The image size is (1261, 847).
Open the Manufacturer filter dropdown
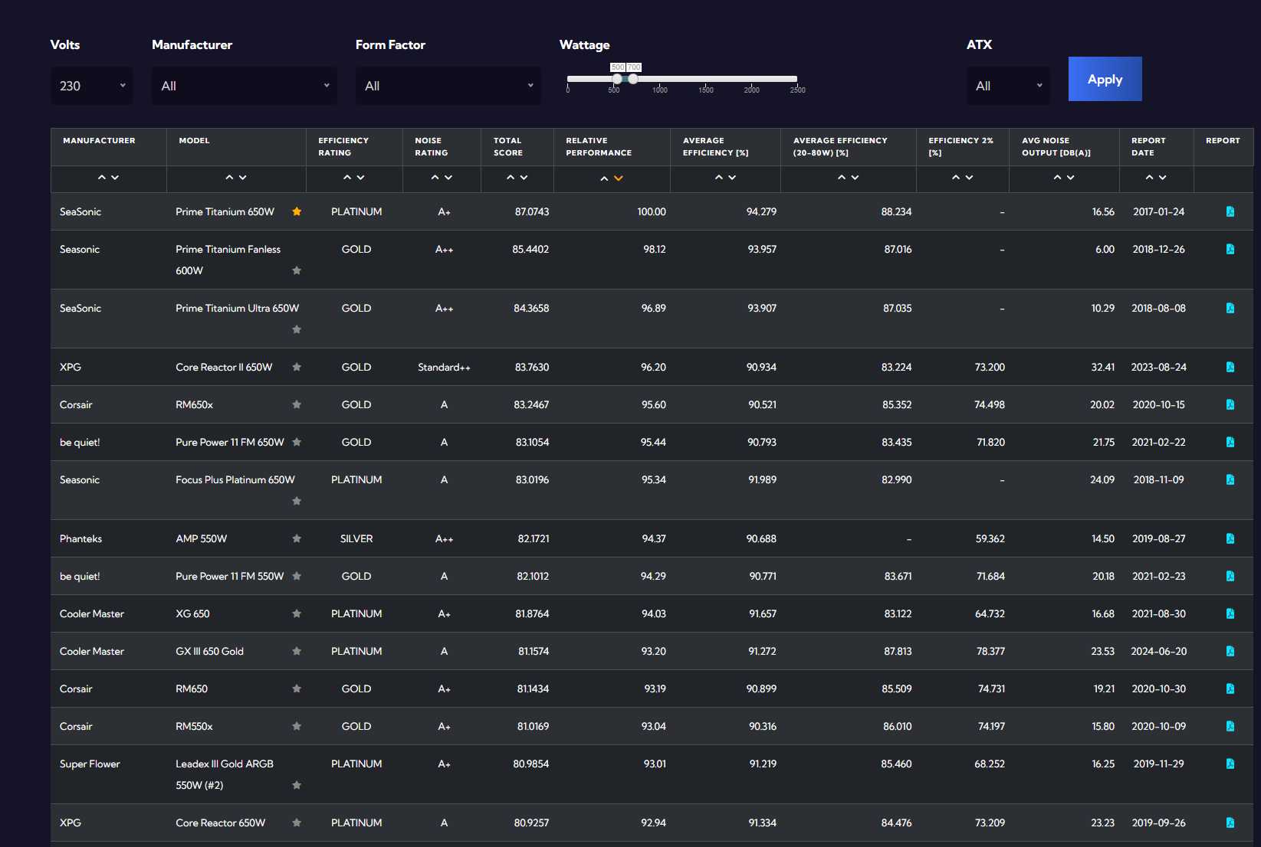[245, 86]
